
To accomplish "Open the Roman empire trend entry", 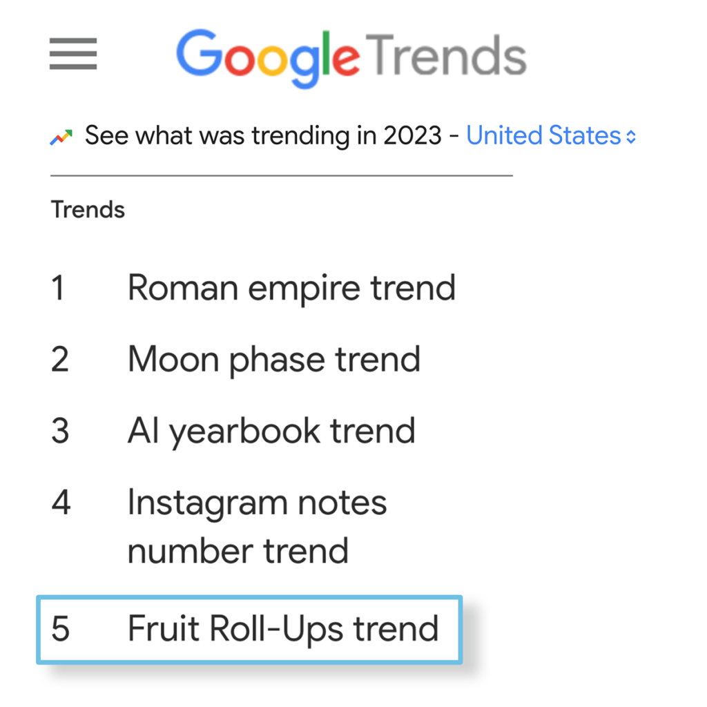I will click(291, 287).
